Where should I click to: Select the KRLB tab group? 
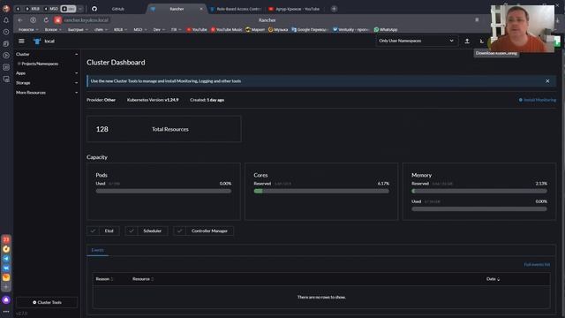(x=33, y=9)
